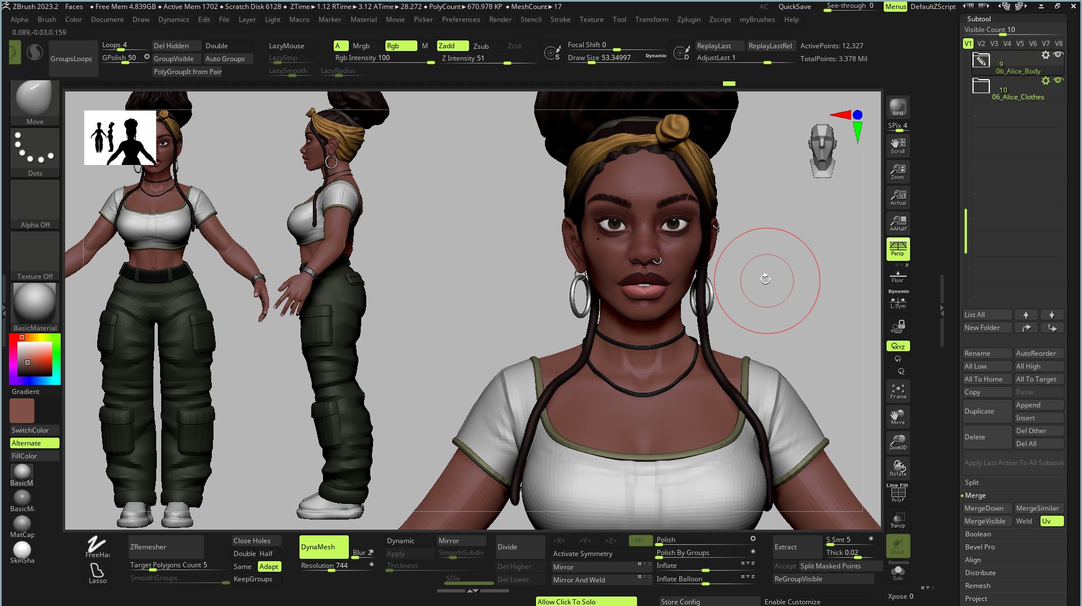Click the Floor grid icon
Viewport: 1082px width, 606px height.
(898, 276)
